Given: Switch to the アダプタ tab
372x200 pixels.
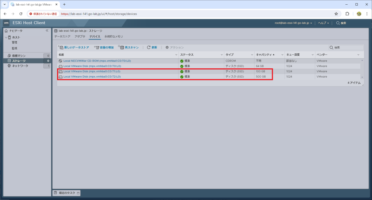Looking at the screenshot, I should [x=80, y=36].
